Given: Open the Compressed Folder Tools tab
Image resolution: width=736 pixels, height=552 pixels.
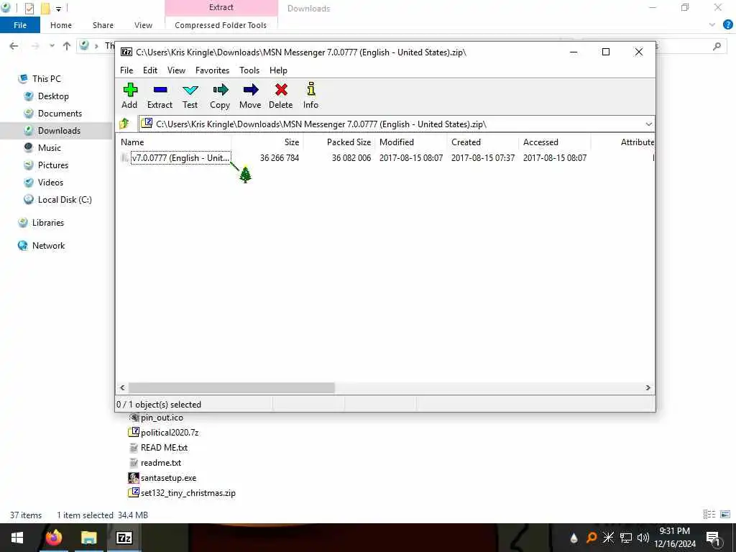Looking at the screenshot, I should coord(221,25).
